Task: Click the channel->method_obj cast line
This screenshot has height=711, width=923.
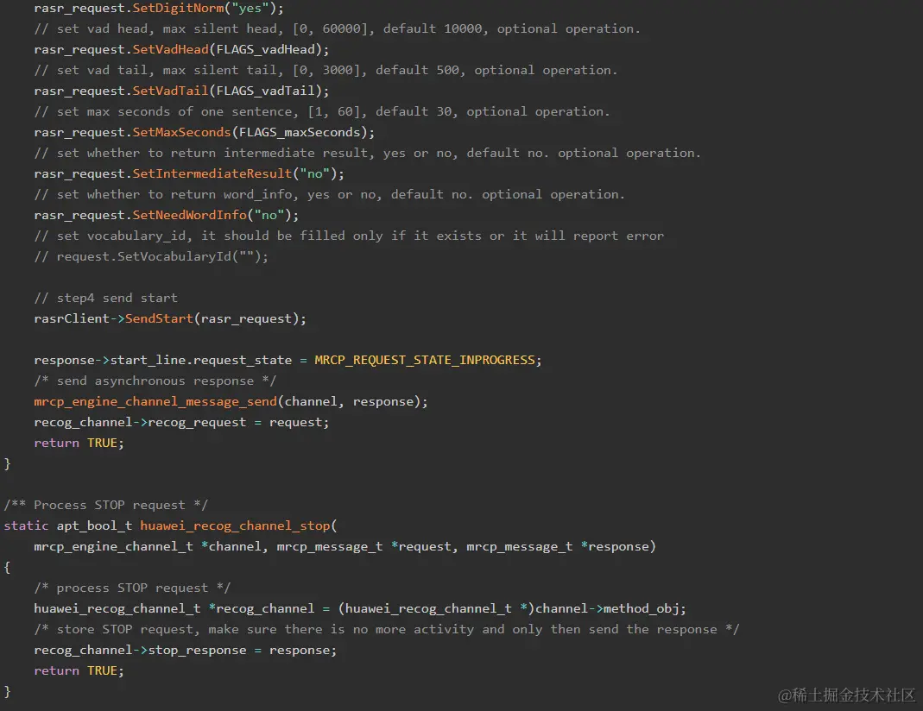Action: pyautogui.click(x=360, y=609)
